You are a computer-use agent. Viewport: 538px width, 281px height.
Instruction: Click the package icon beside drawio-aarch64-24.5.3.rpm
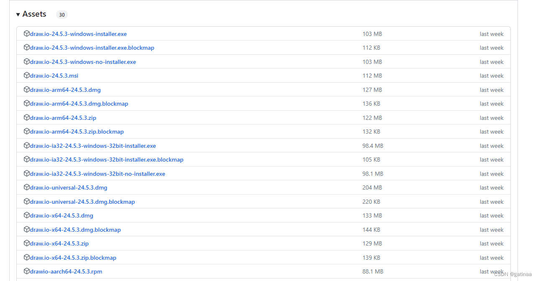(27, 271)
